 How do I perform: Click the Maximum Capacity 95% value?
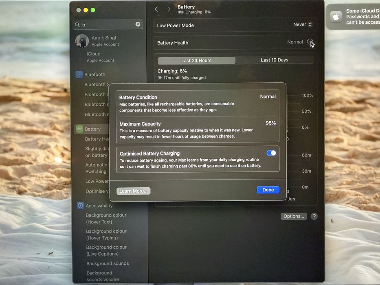coord(271,123)
